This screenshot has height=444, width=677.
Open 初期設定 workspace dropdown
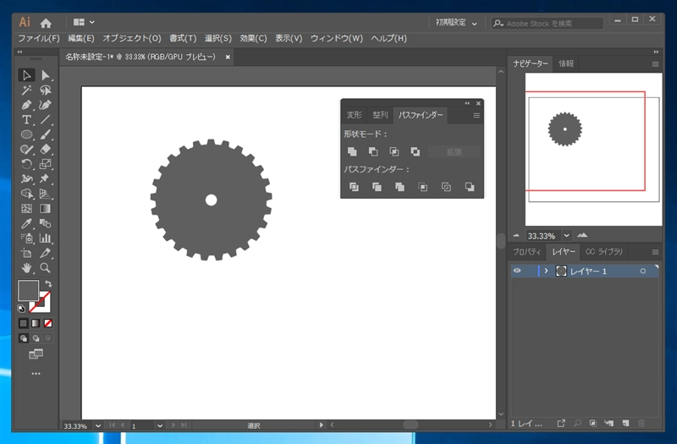[x=456, y=23]
